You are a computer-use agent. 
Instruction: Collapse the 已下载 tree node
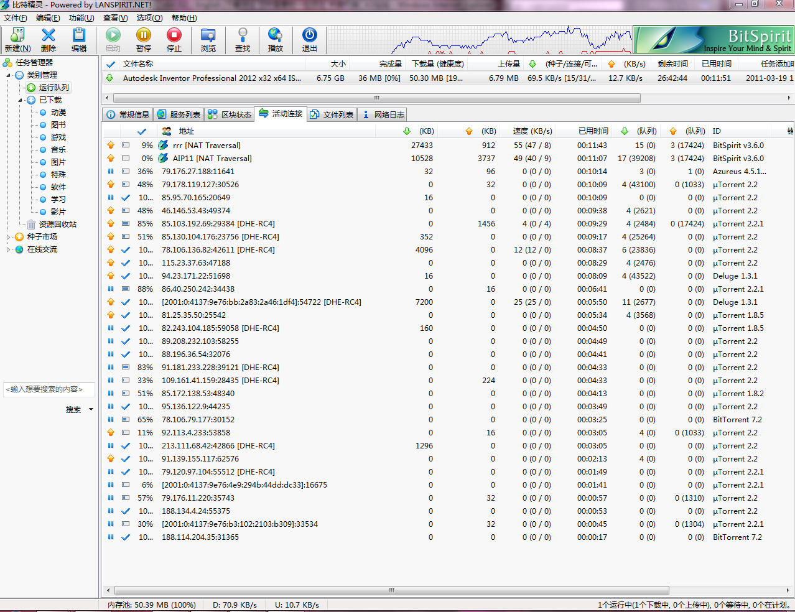click(20, 100)
